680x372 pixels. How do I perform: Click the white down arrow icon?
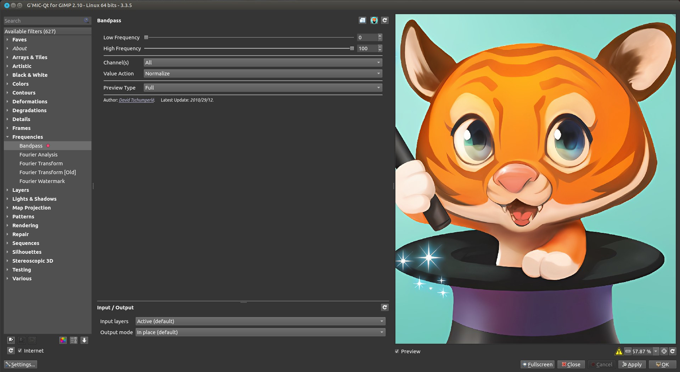point(84,340)
